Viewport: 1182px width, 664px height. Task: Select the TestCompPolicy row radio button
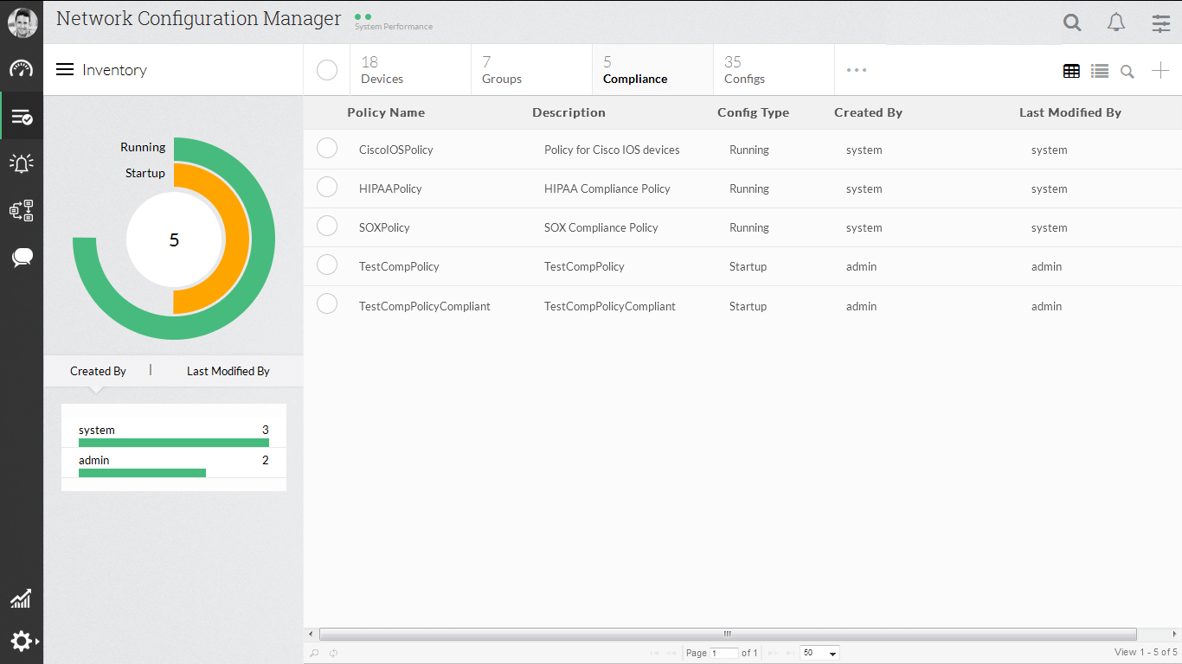point(326,265)
